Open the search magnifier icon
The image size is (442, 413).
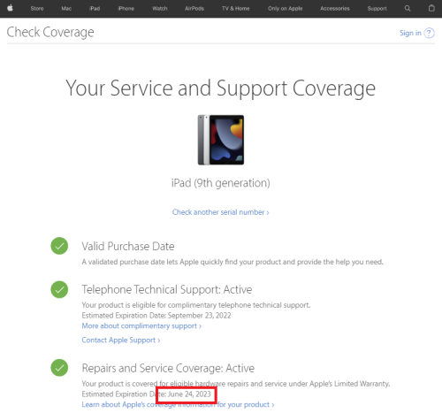click(x=408, y=8)
